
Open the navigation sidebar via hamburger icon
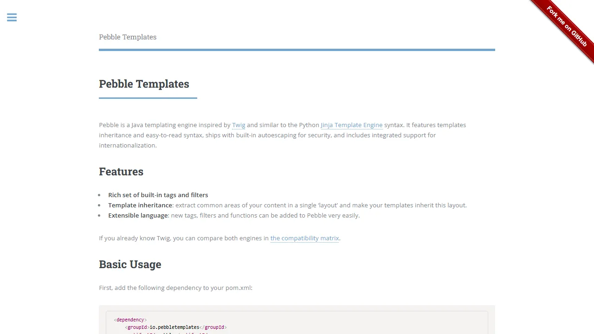(x=12, y=17)
